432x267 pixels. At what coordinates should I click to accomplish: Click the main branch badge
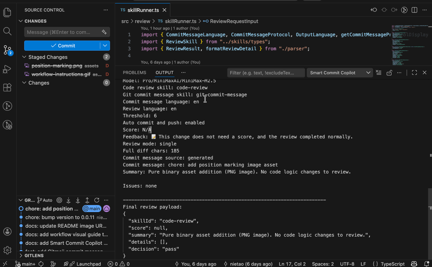(92, 209)
